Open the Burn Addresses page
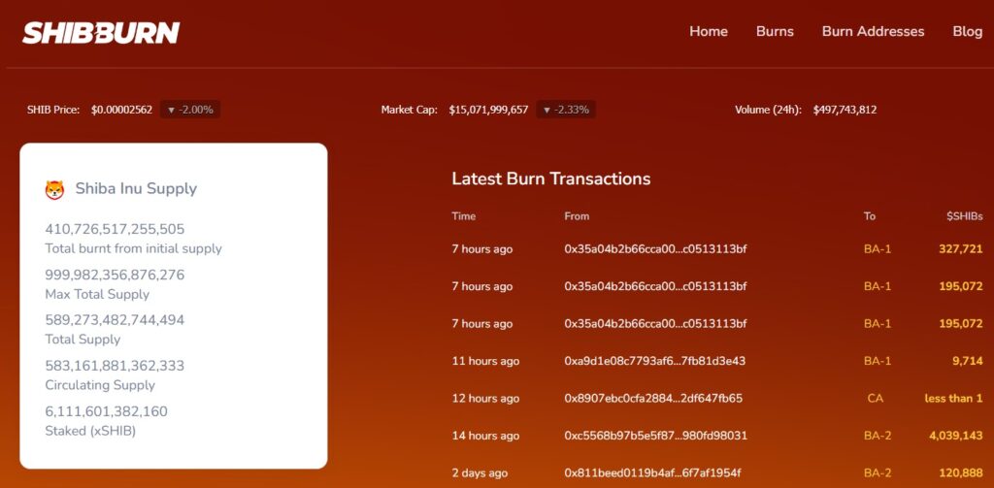Viewport: 994px width, 488px height. [x=873, y=31]
